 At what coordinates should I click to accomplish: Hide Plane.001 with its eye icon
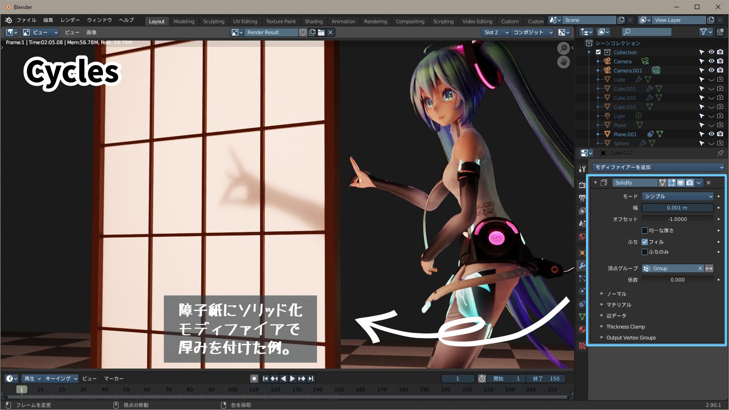[711, 134]
